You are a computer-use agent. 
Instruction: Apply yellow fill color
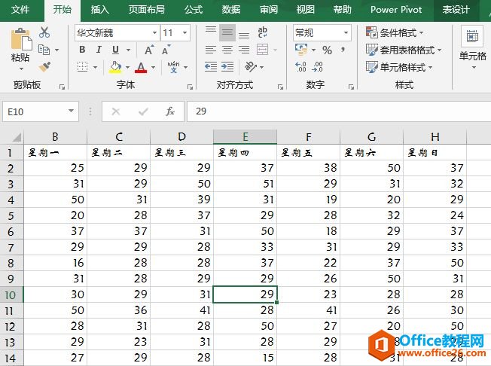tap(115, 67)
